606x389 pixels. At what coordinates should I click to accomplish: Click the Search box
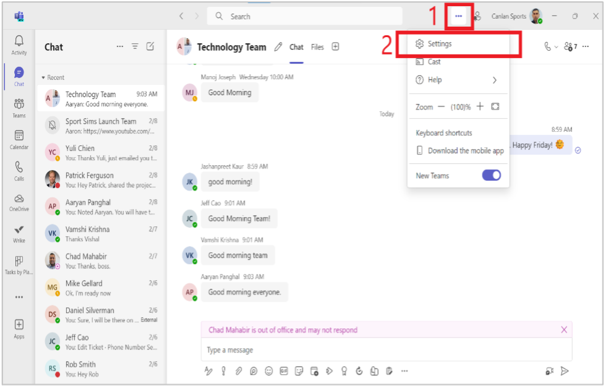304,16
